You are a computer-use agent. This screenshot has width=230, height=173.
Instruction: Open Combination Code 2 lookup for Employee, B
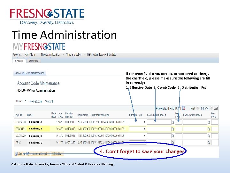[x=209, y=129]
